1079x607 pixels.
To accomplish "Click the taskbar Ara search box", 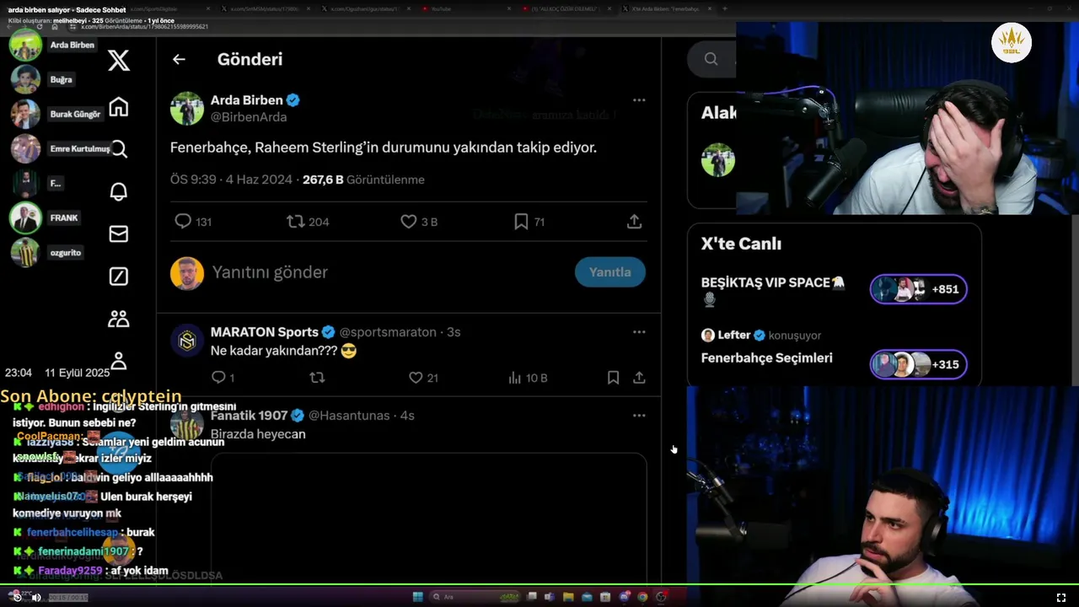I will (x=475, y=597).
